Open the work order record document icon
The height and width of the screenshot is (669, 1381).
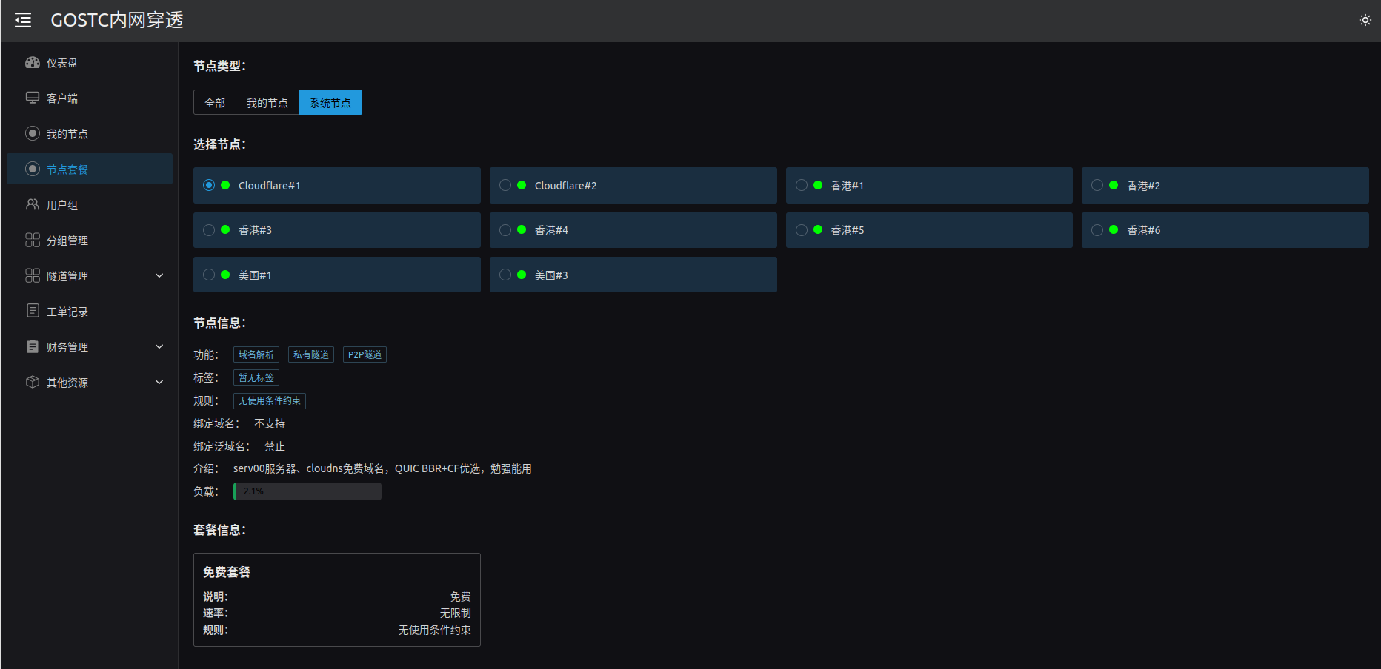click(33, 311)
